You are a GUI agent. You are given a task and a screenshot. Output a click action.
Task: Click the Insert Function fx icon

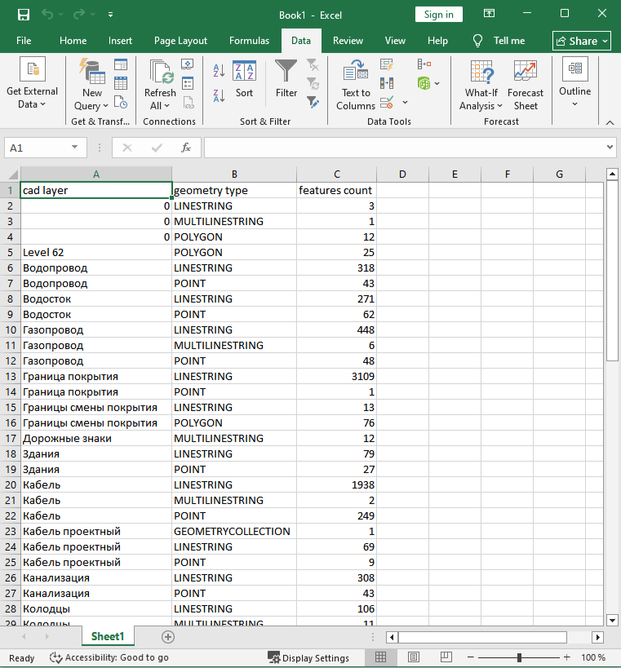pos(186,148)
